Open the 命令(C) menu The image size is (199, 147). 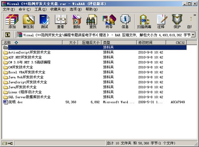[x=25, y=9]
